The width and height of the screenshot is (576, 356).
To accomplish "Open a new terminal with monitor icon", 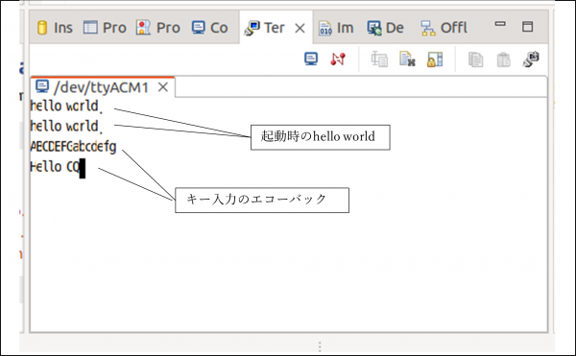I will 311,59.
